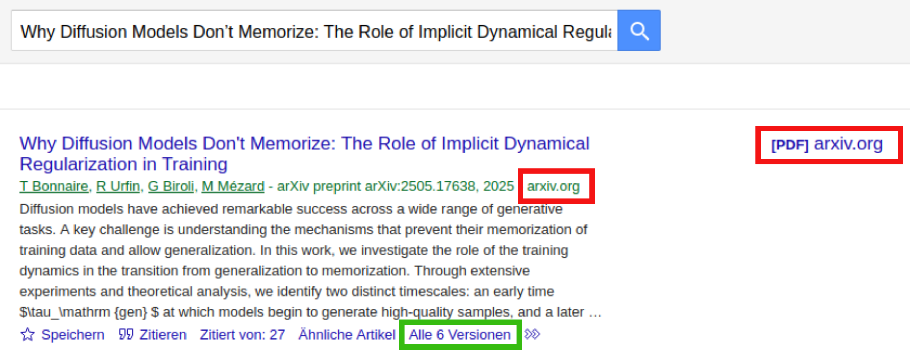
Task: Click the blue magnifier search button
Action: (x=639, y=31)
